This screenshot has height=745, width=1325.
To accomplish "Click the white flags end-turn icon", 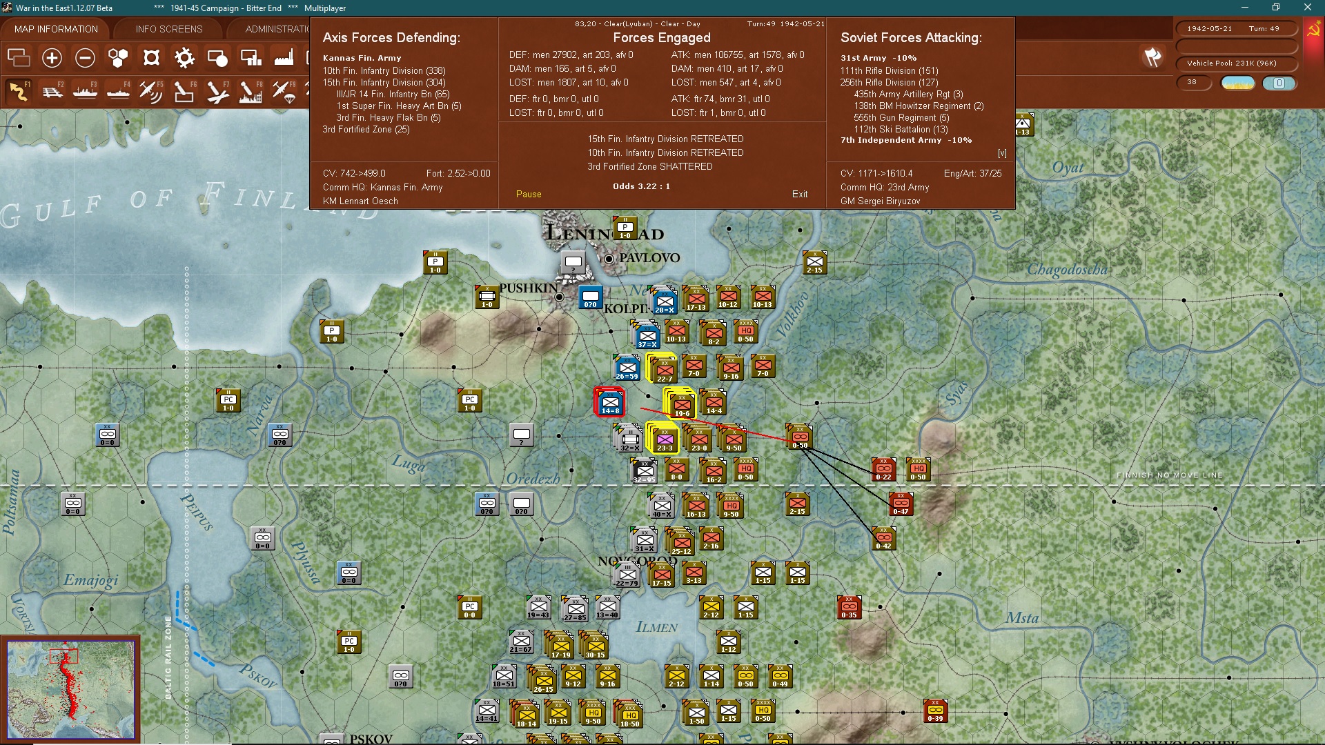I will pyautogui.click(x=1153, y=57).
